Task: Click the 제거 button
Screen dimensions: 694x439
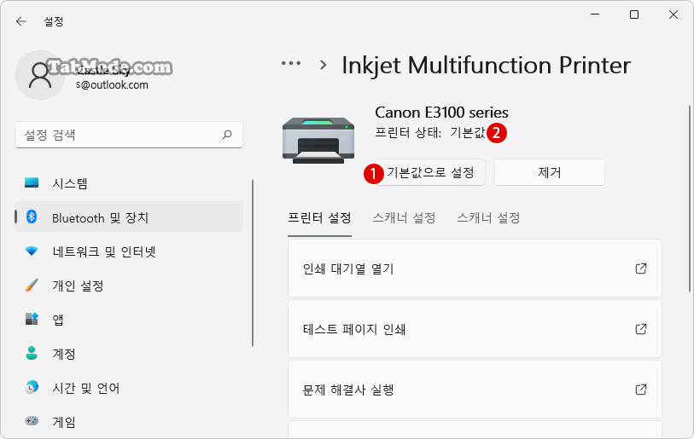Action: point(549,172)
